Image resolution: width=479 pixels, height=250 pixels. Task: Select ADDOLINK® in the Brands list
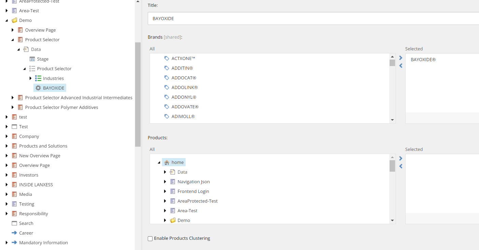tap(185, 88)
